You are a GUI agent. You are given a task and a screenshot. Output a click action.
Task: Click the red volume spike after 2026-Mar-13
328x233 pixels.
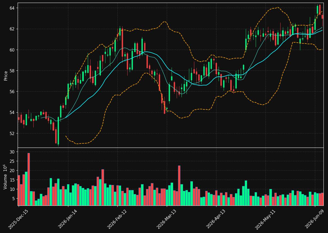point(179,185)
